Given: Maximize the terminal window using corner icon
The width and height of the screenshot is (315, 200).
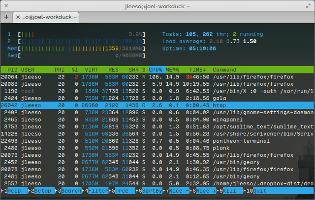Looking at the screenshot, I should [x=307, y=6].
